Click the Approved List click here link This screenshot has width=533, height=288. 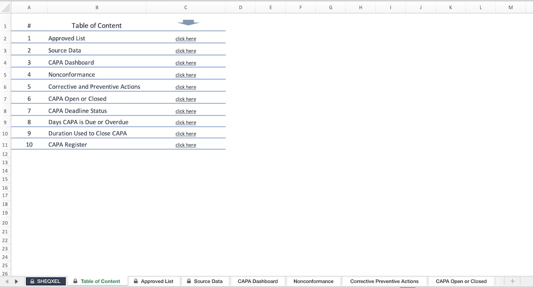pos(186,38)
